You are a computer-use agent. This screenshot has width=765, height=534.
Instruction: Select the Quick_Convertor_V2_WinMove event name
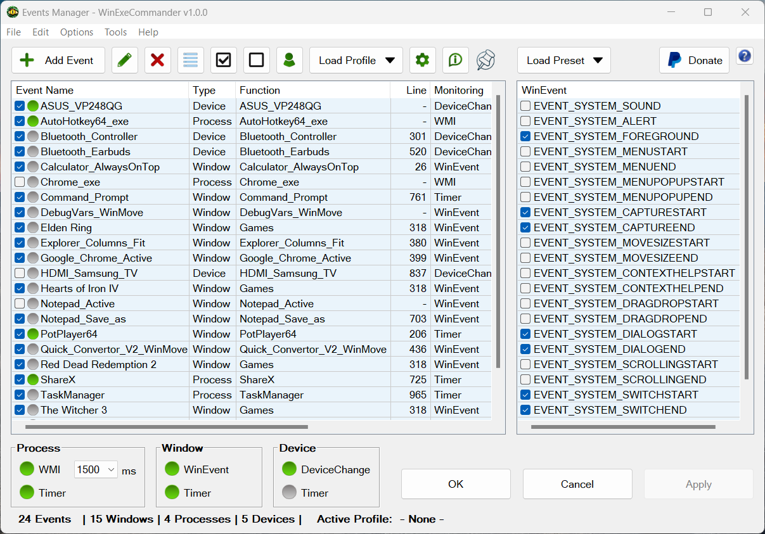(114, 349)
